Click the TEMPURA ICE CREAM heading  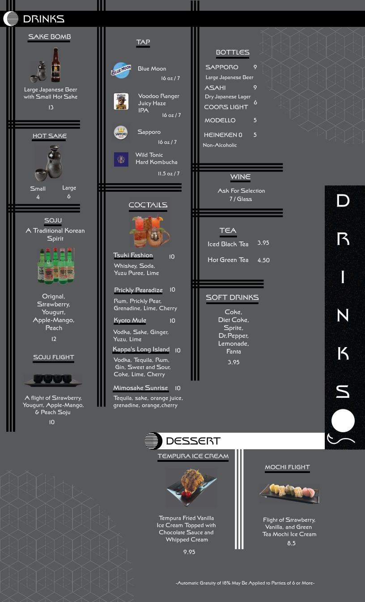(x=193, y=456)
